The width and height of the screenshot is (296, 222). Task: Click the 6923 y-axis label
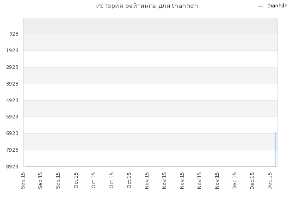[12, 133]
